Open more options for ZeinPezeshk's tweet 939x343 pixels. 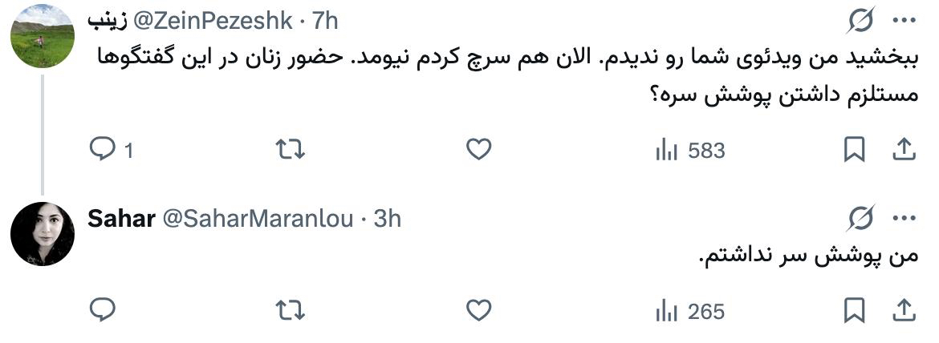(x=904, y=22)
